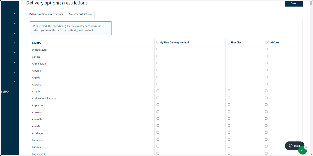Check First Class for Austria
The width and height of the screenshot is (313, 156).
pyautogui.click(x=229, y=126)
